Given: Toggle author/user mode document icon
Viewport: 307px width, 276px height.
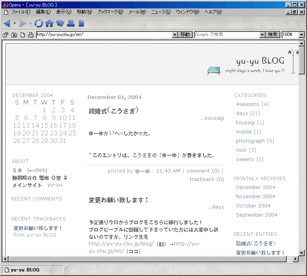Looking at the screenshot, I should 23,35.
